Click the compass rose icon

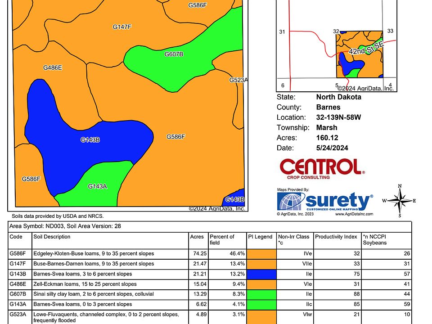pos(399,201)
